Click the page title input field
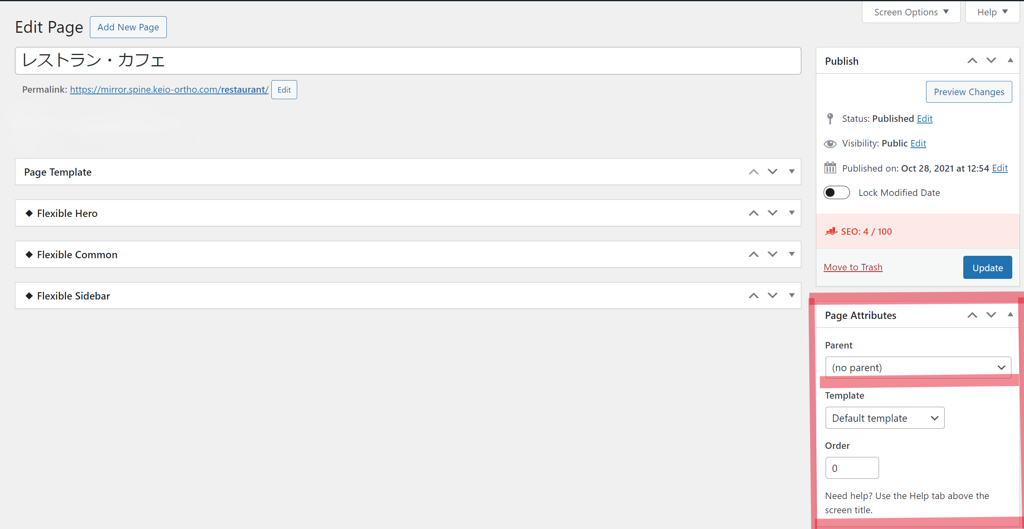Viewport: 1024px width, 529px height. tap(408, 61)
